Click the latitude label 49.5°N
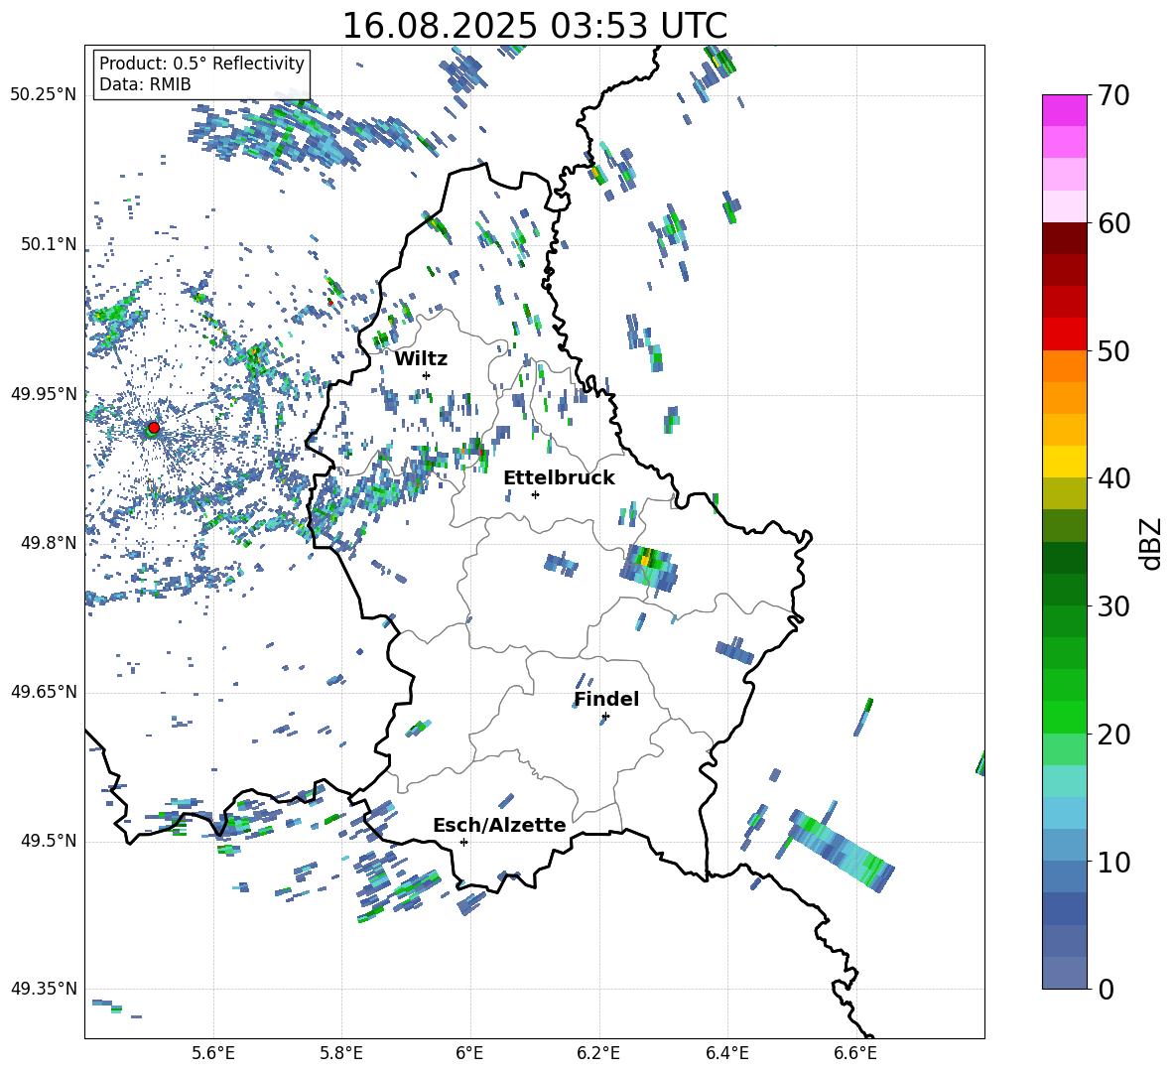The width and height of the screenshot is (1175, 1073). 49,841
